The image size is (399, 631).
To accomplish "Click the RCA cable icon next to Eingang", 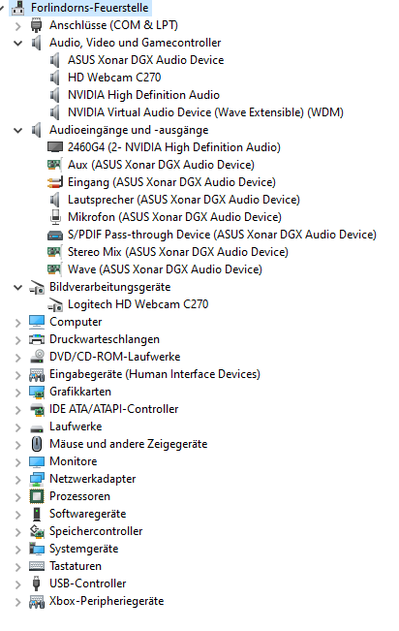I will click(55, 182).
